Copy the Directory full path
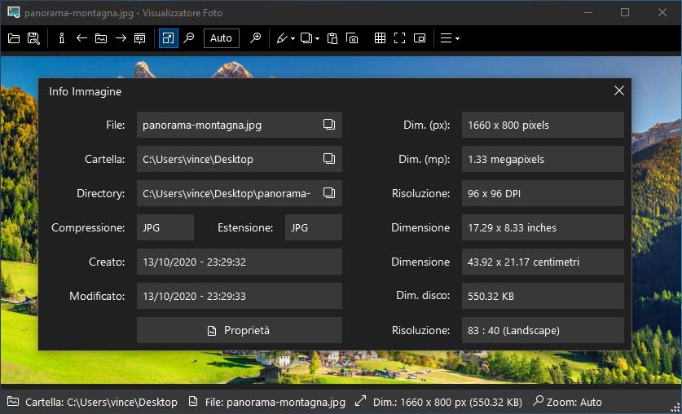 point(329,192)
